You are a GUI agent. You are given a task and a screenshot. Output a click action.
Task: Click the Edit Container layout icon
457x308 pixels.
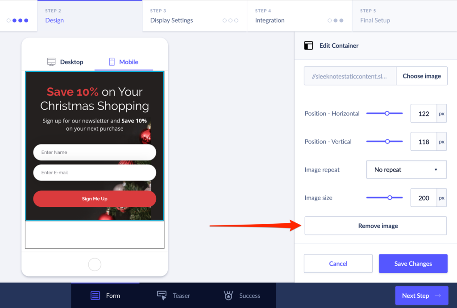coord(308,45)
